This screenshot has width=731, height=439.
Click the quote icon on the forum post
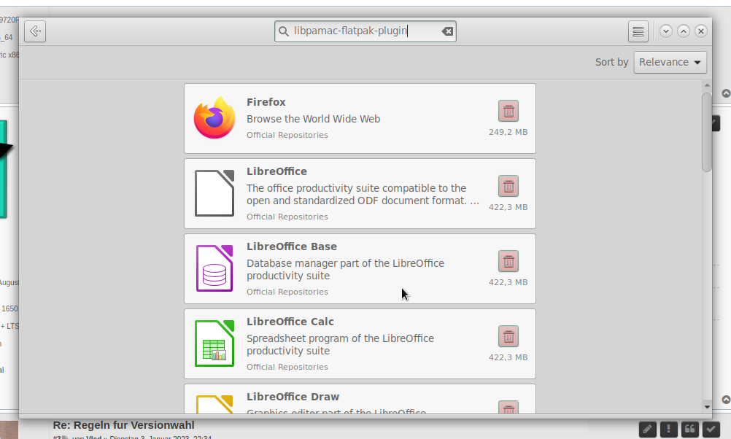point(689,430)
